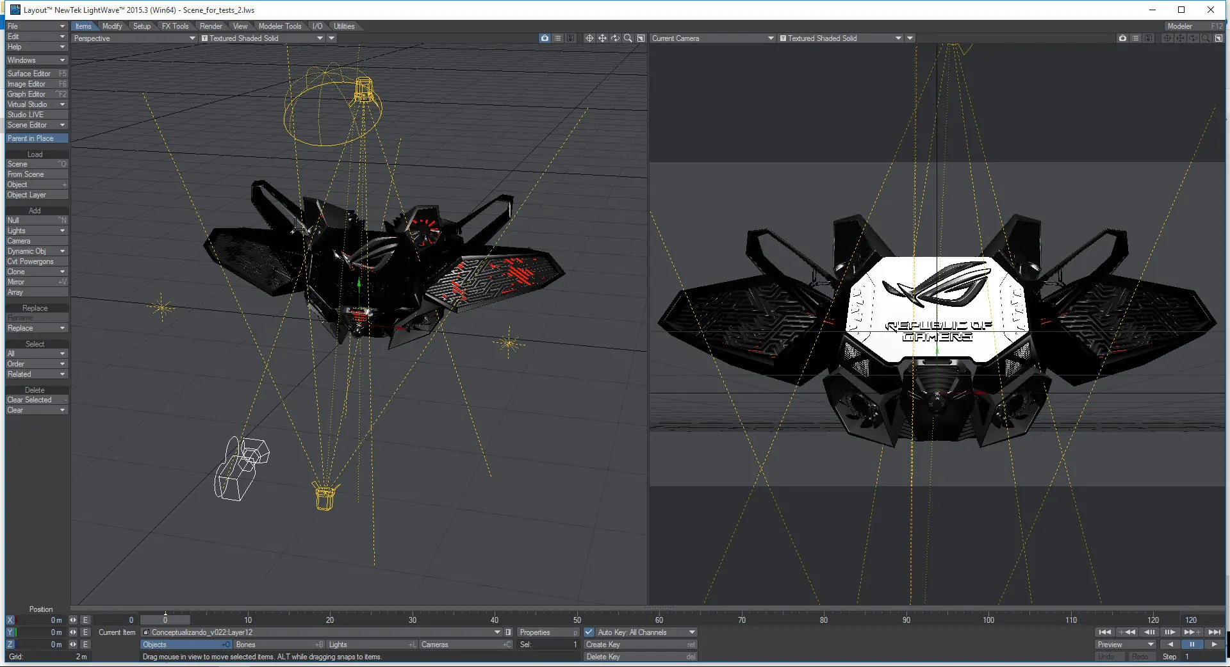Open the Image Editor
The height and width of the screenshot is (667, 1230).
[37, 84]
